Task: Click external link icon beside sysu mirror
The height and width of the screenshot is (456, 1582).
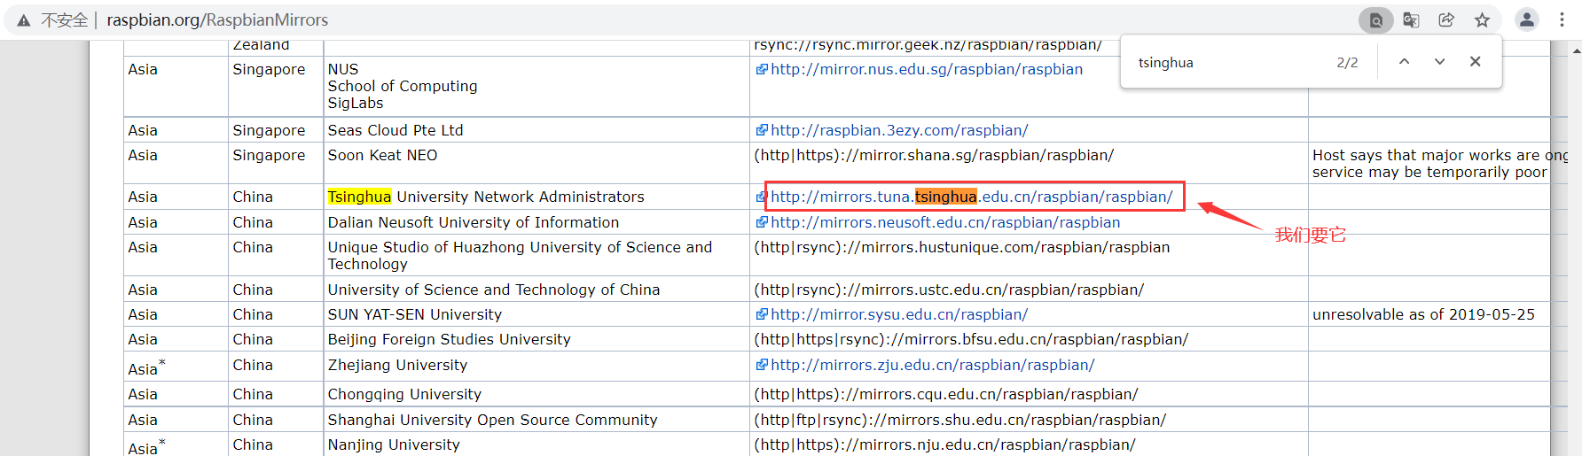Action: tap(762, 314)
